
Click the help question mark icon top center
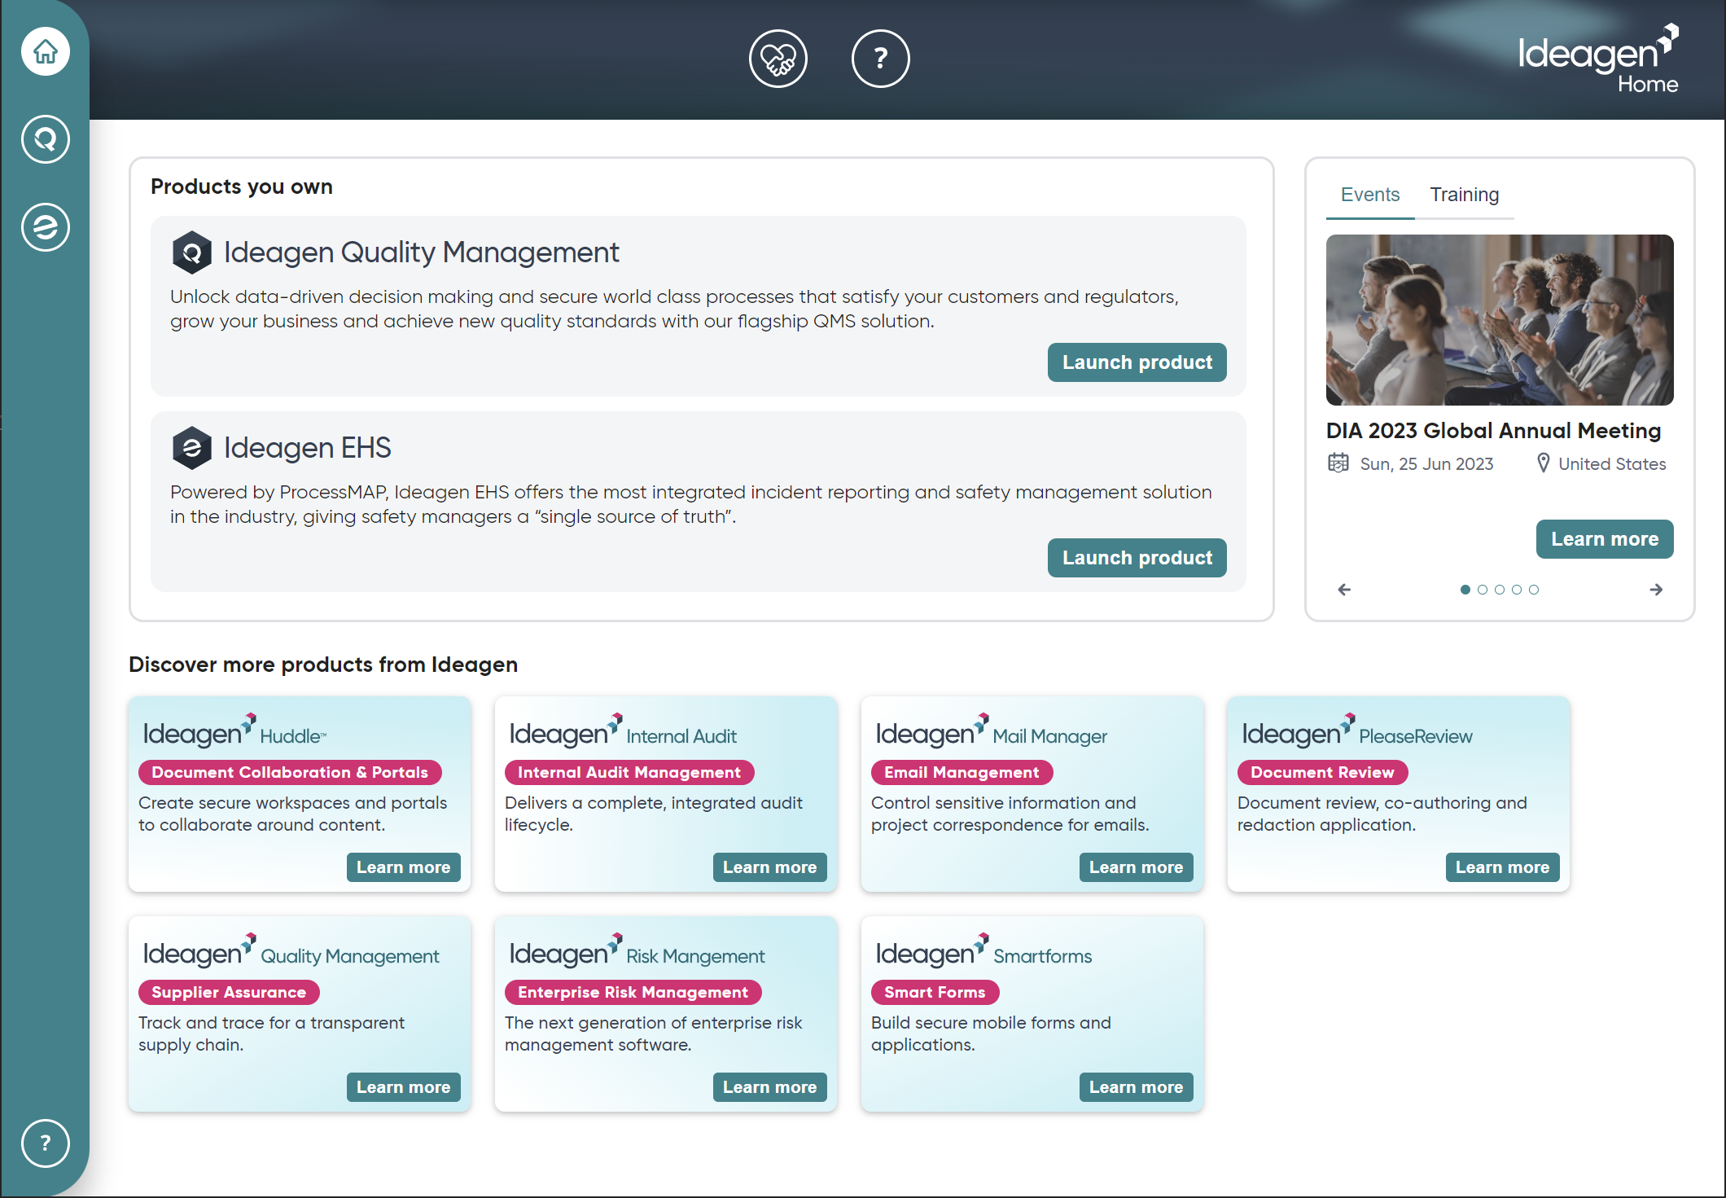tap(878, 58)
